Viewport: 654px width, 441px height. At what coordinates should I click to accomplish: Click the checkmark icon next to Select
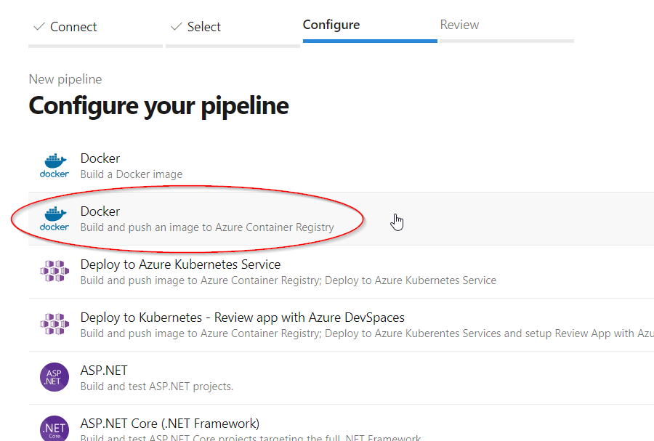click(177, 27)
